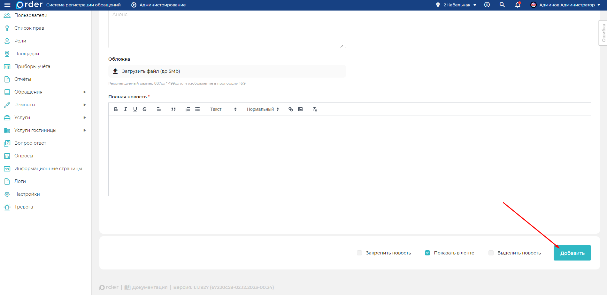Open notifications bell in the header
Image resolution: width=607 pixels, height=295 pixels.
(x=518, y=5)
